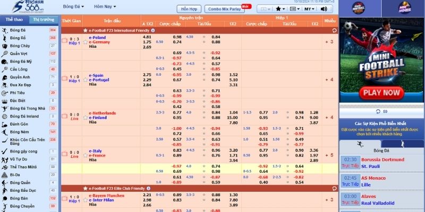Favorite the e-Italy vs e-France match star
425x212 pixels.
tap(86, 155)
